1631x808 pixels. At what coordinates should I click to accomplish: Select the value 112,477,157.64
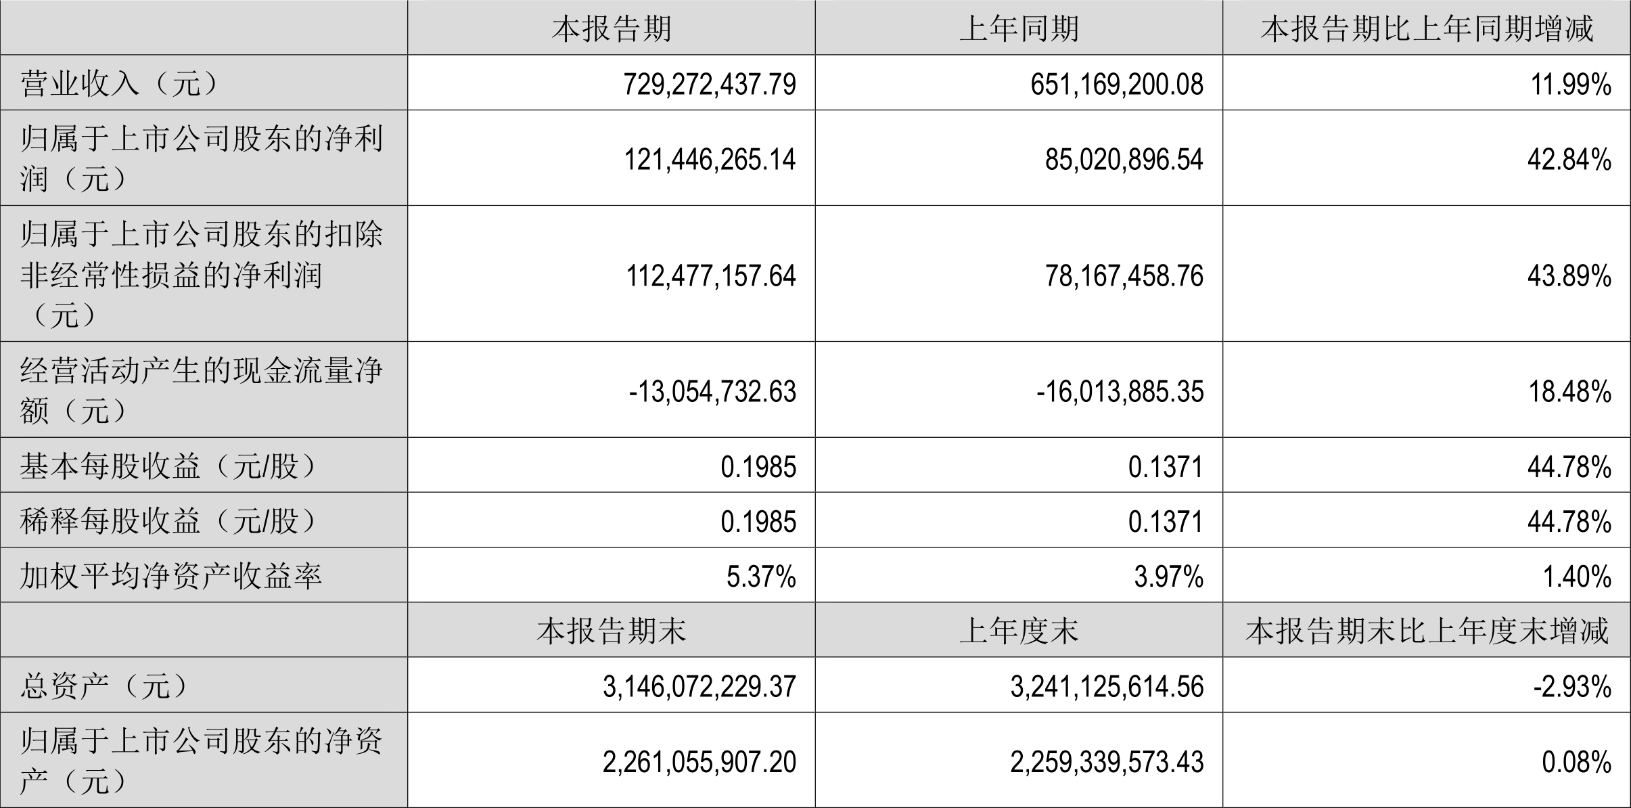pyautogui.click(x=710, y=275)
